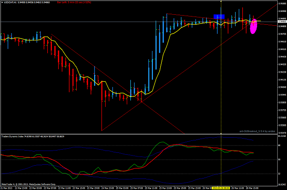This screenshot has width=287, height=190.
Task: Click the 0.94705 price scale label
Action: click(x=282, y=34)
